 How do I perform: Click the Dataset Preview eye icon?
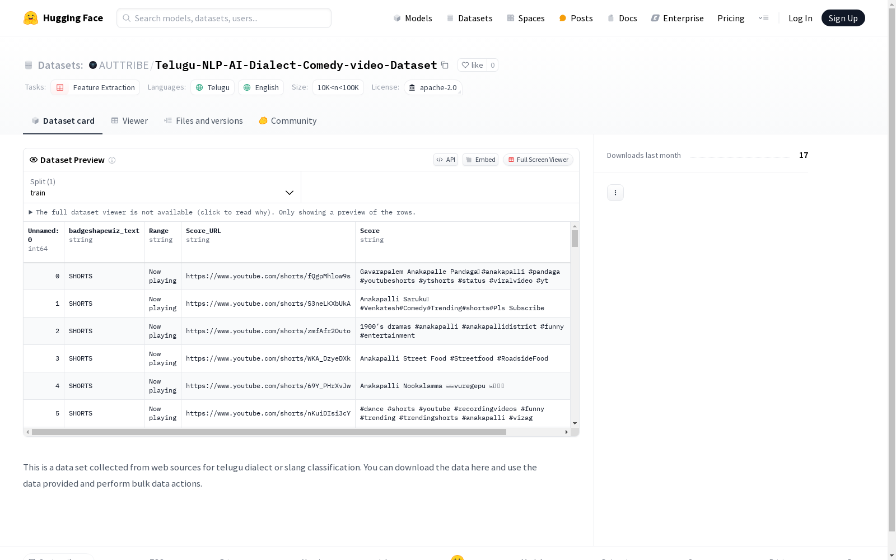(x=34, y=160)
